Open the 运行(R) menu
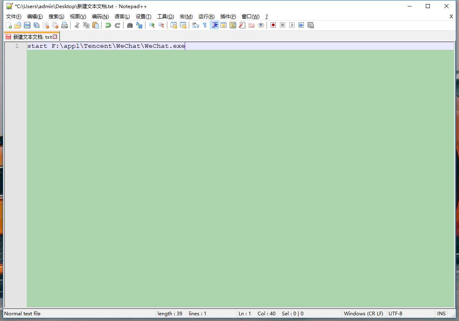This screenshot has width=459, height=321. [206, 16]
